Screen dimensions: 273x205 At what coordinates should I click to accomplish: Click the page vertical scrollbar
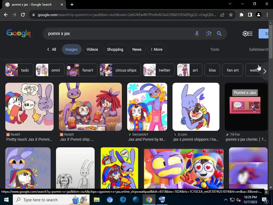[x=271, y=42]
